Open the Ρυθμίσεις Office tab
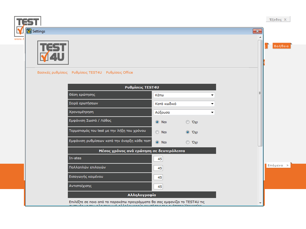The height and width of the screenshot is (229, 306). pos(120,72)
